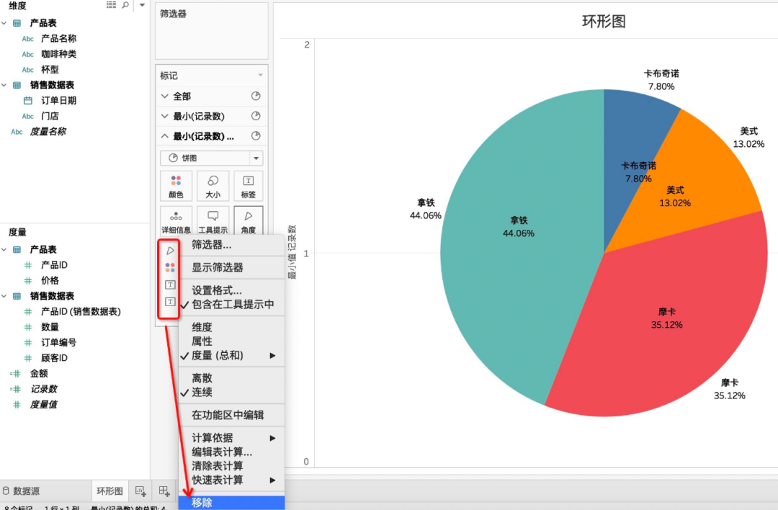The height and width of the screenshot is (510, 778).
Task: Open the 饼图 mark type dropdown
Action: [x=212, y=158]
